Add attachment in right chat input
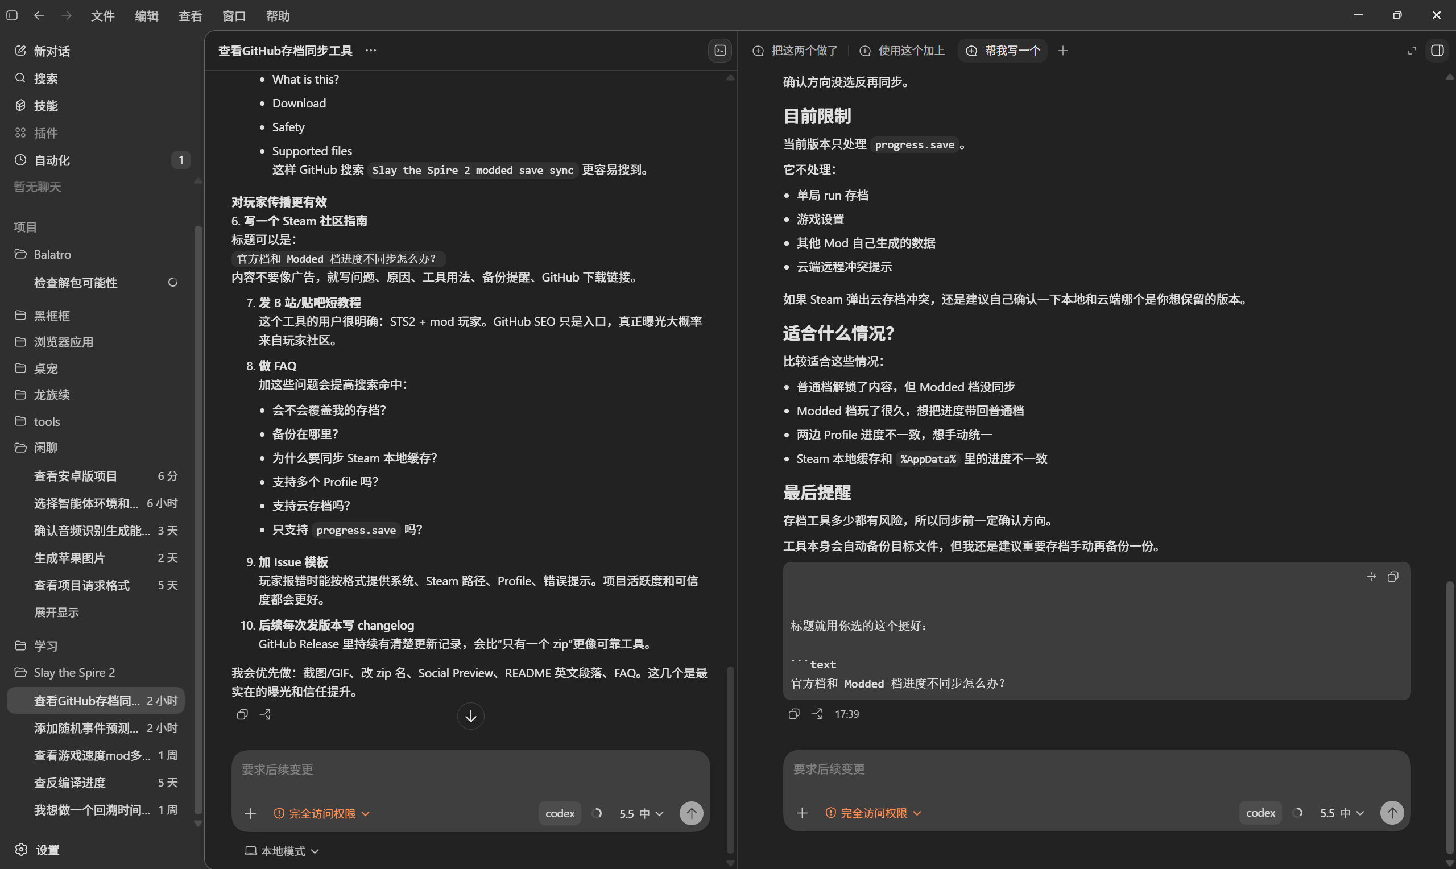 click(802, 813)
